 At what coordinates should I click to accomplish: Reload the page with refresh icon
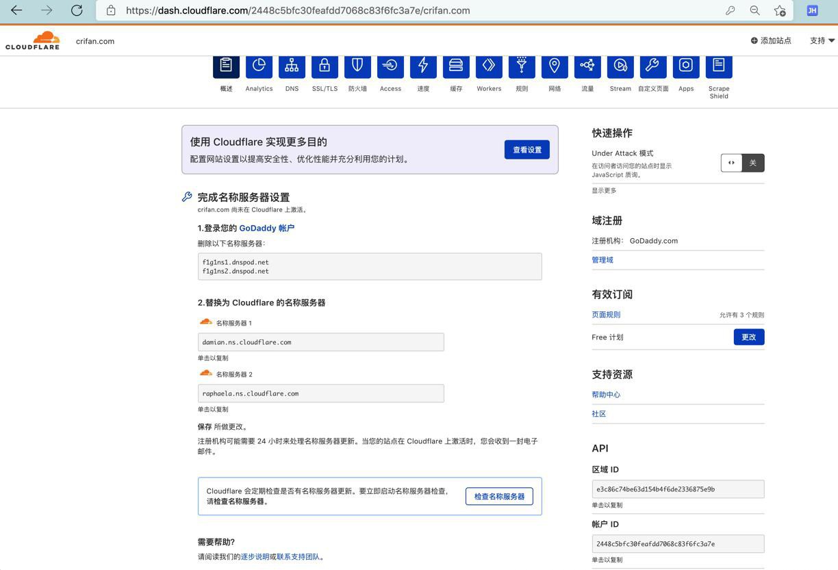click(77, 10)
